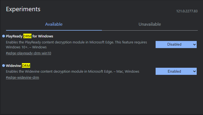Open the PlayReady DRM state dropdown
The height and width of the screenshot is (115, 203).
[176, 45]
